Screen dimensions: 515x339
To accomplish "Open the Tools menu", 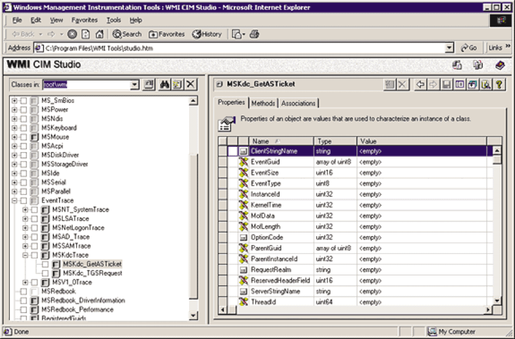I will pyautogui.click(x=113, y=21).
